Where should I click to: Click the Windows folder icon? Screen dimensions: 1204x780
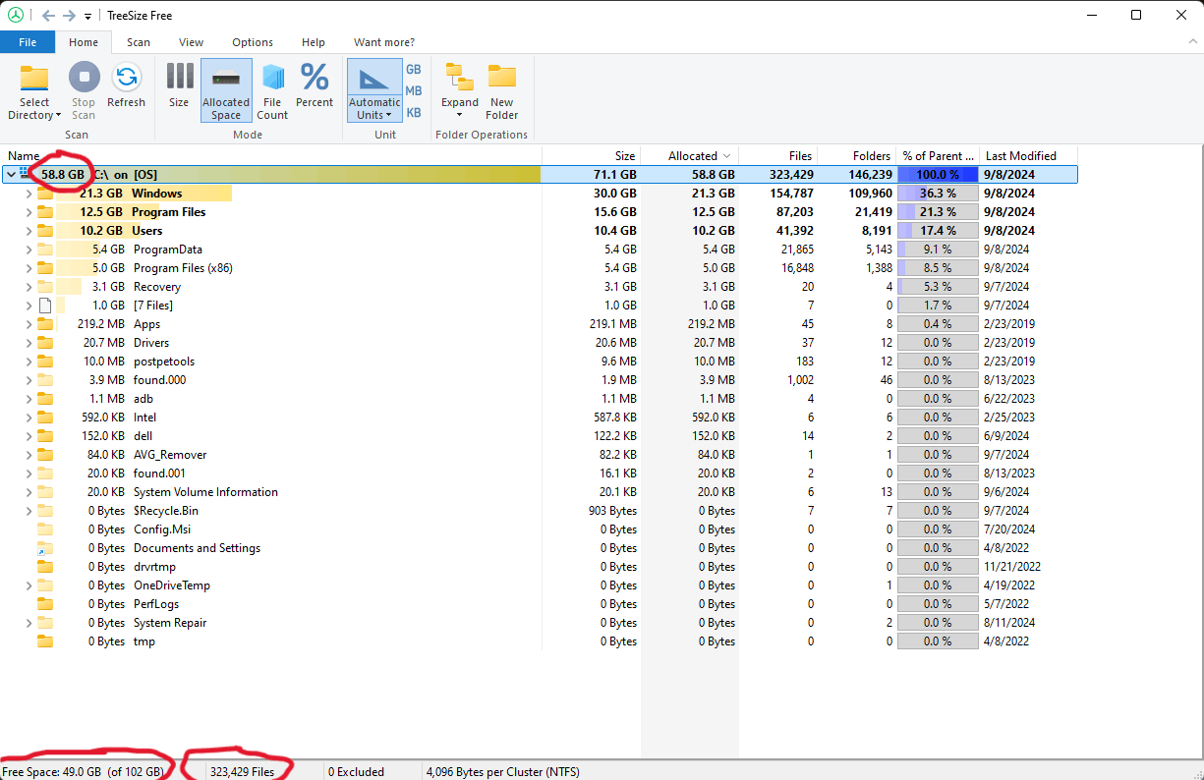[x=45, y=194]
